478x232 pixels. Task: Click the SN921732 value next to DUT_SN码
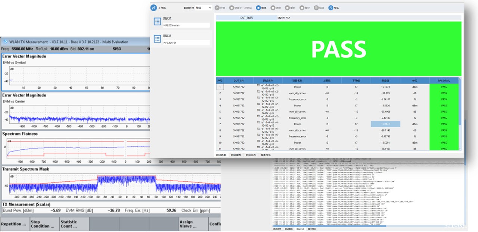click(x=283, y=18)
